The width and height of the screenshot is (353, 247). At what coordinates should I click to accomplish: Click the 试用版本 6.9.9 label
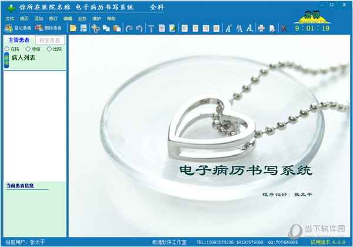tap(328, 242)
